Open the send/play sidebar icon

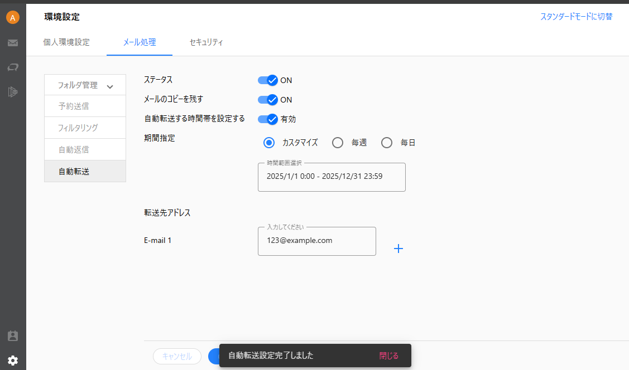click(13, 92)
